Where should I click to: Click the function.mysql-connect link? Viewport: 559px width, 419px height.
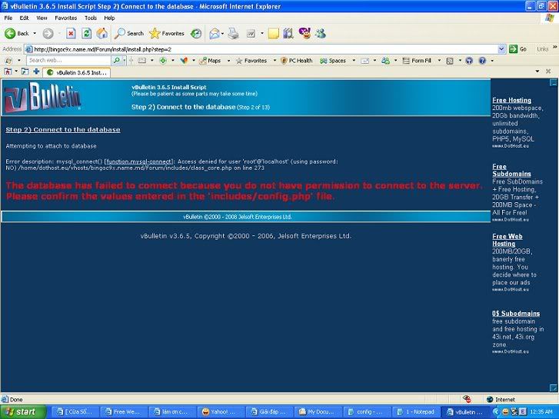click(138, 161)
